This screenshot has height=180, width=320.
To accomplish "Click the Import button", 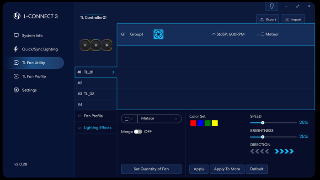I will pos(293,19).
